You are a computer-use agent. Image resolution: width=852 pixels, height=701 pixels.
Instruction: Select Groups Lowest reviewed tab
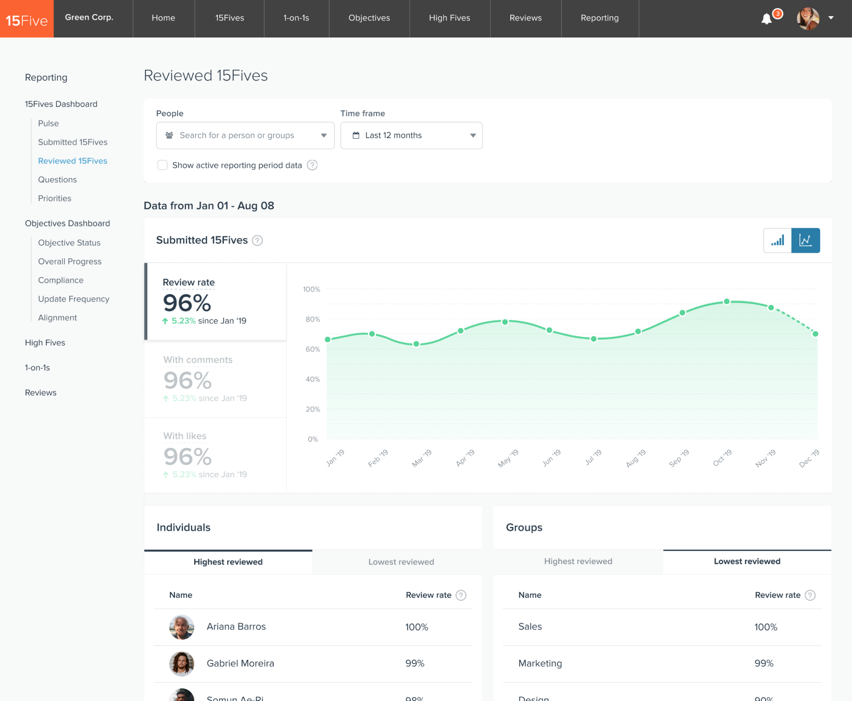tap(747, 561)
